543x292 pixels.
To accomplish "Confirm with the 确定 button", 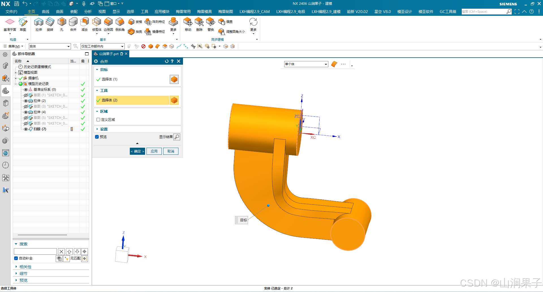I will click(137, 151).
